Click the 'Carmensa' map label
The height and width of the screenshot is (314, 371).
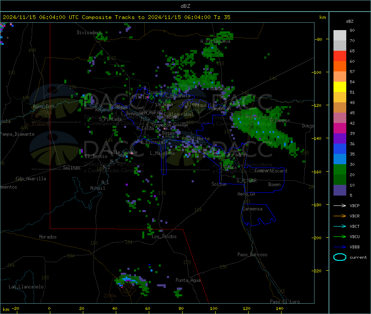(x=252, y=209)
